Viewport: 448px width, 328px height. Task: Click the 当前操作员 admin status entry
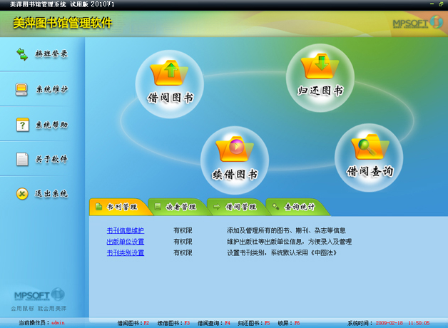(x=41, y=323)
